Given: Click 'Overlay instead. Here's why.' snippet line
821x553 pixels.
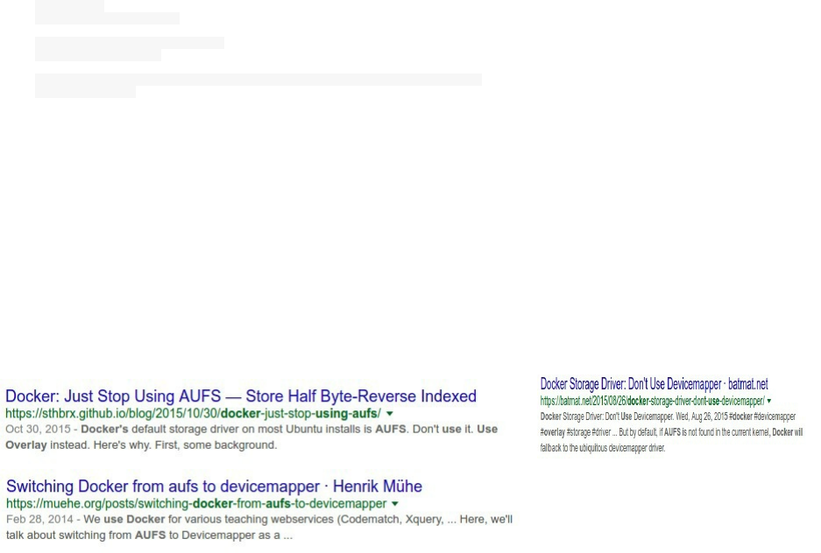Looking at the screenshot, I should pos(141,445).
